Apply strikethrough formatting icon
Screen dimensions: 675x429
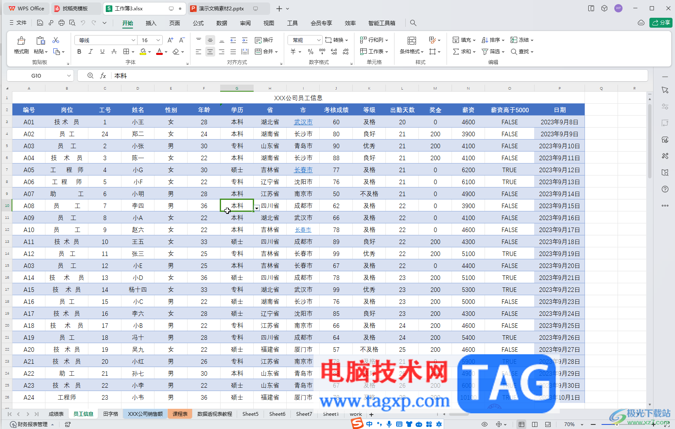(x=114, y=52)
